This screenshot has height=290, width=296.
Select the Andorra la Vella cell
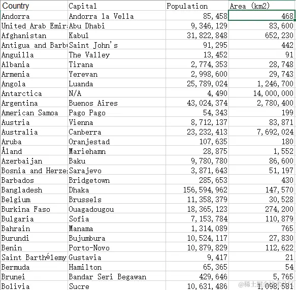(117, 15)
